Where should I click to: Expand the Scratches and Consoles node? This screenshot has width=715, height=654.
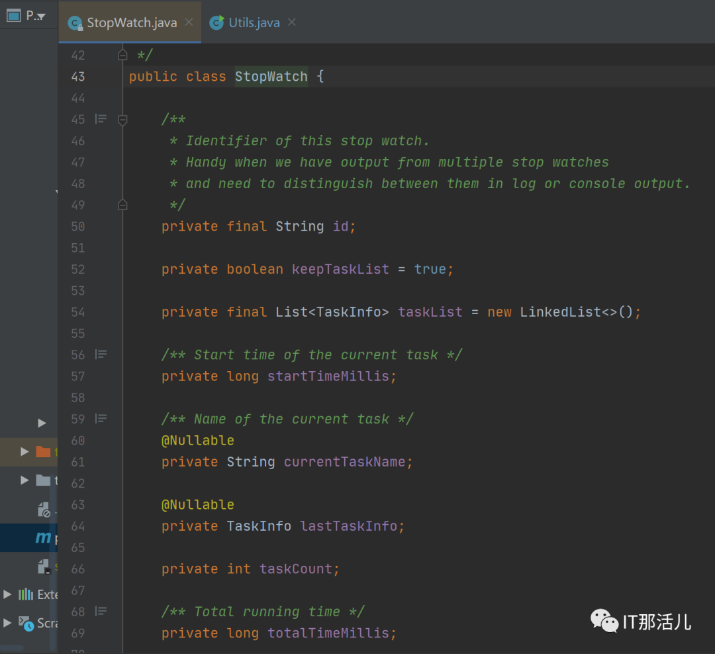(7, 623)
